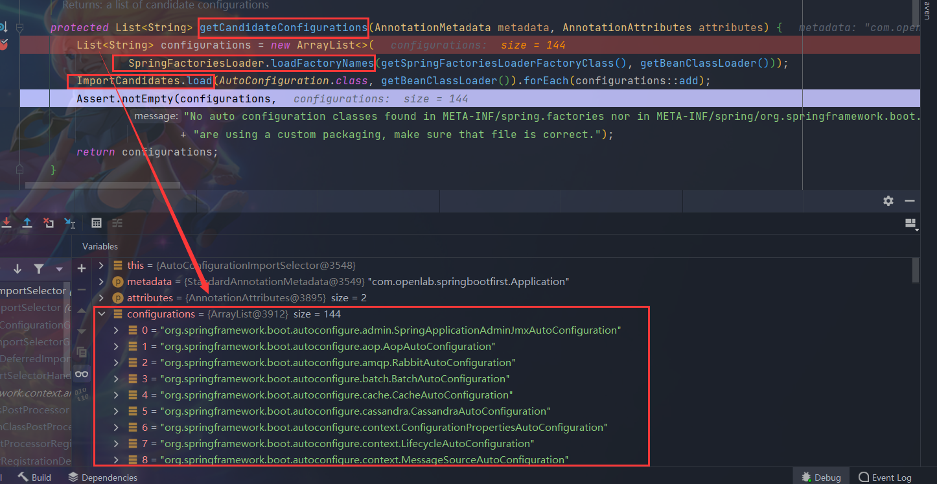Toggle the glasses Show Watches icon
Viewport: 937px width, 484px height.
(x=82, y=374)
